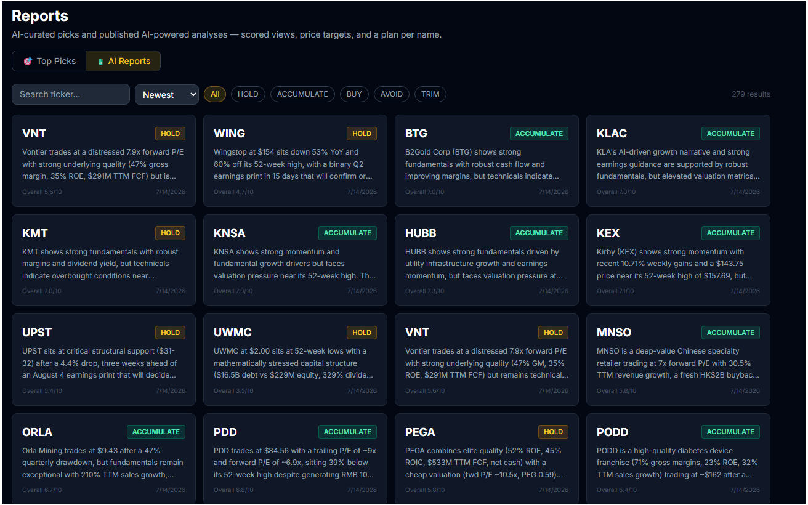Show only AVOID rated reports
Image resolution: width=808 pixels, height=505 pixels.
click(392, 94)
